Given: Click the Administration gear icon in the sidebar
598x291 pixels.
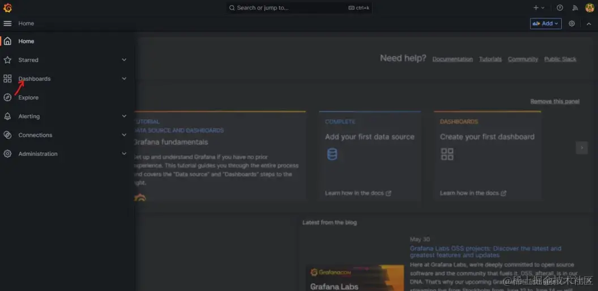Looking at the screenshot, I should [x=7, y=154].
